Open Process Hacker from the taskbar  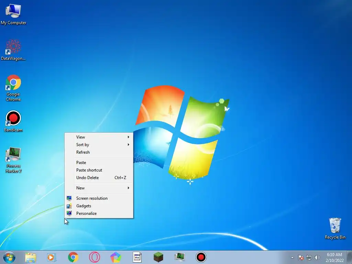coord(179,257)
